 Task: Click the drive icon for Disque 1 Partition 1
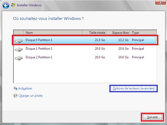[x=19, y=49]
